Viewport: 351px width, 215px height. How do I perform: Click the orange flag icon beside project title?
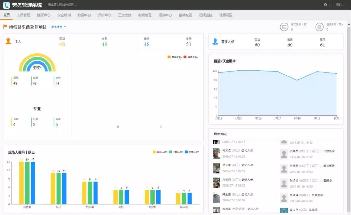point(5,27)
